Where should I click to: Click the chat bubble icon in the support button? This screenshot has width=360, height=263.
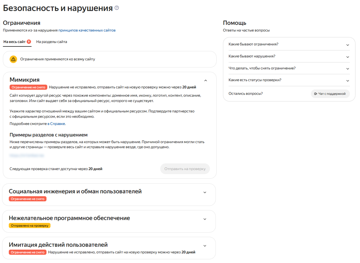316,94
